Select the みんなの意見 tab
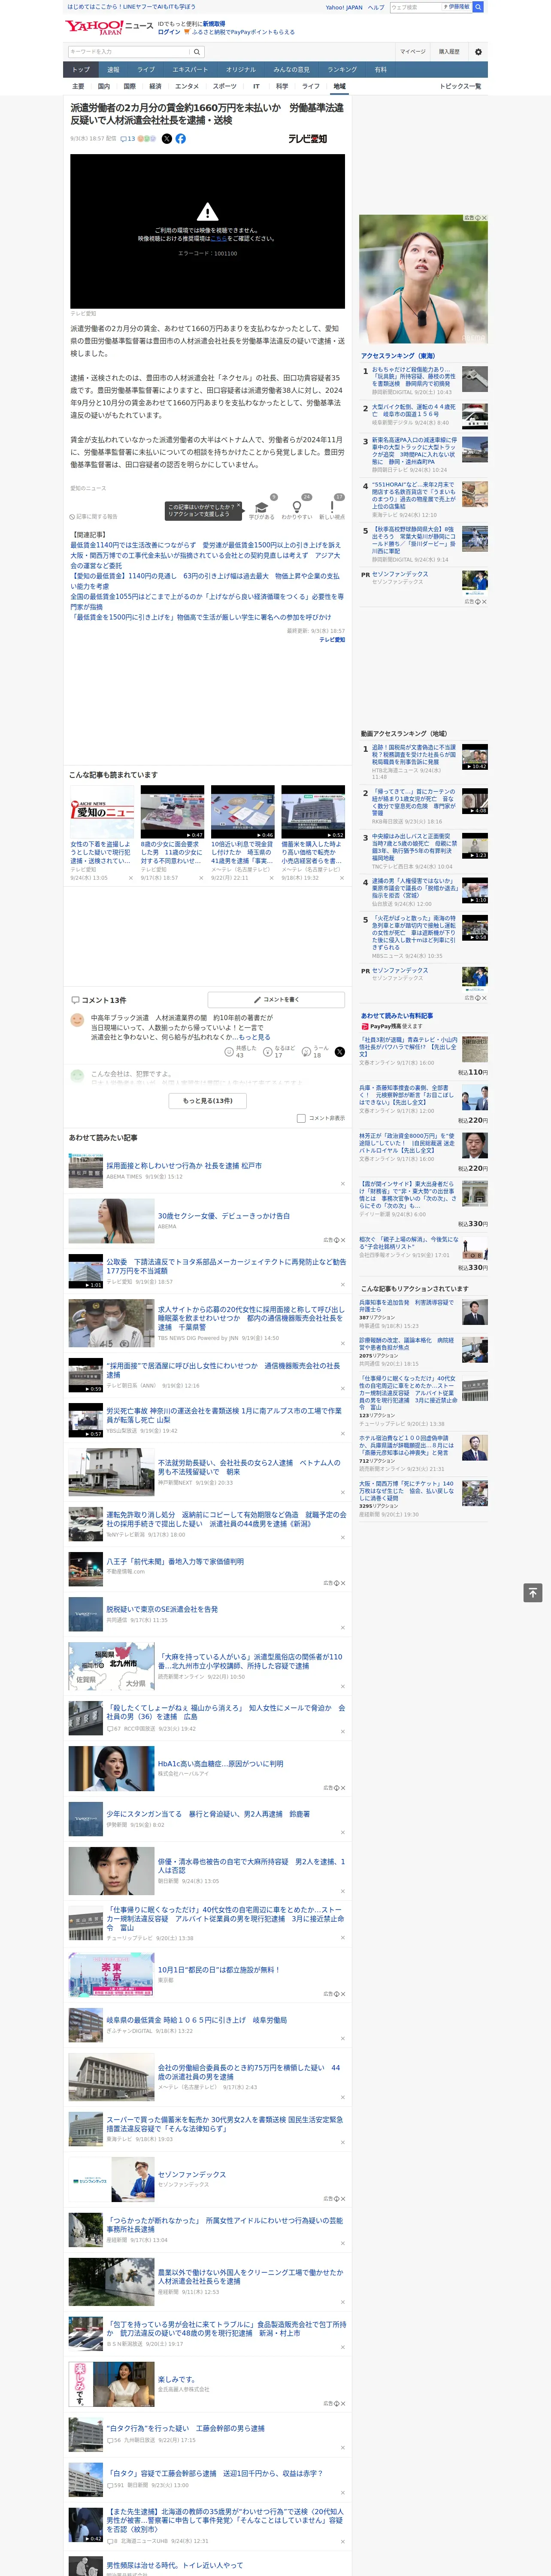This screenshot has width=551, height=2576. (x=292, y=70)
